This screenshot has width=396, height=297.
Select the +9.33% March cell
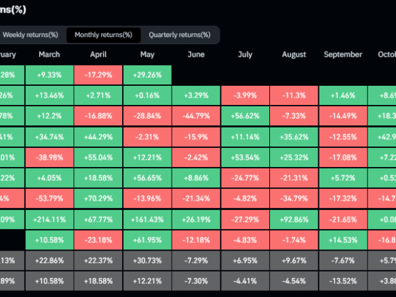(x=49, y=75)
